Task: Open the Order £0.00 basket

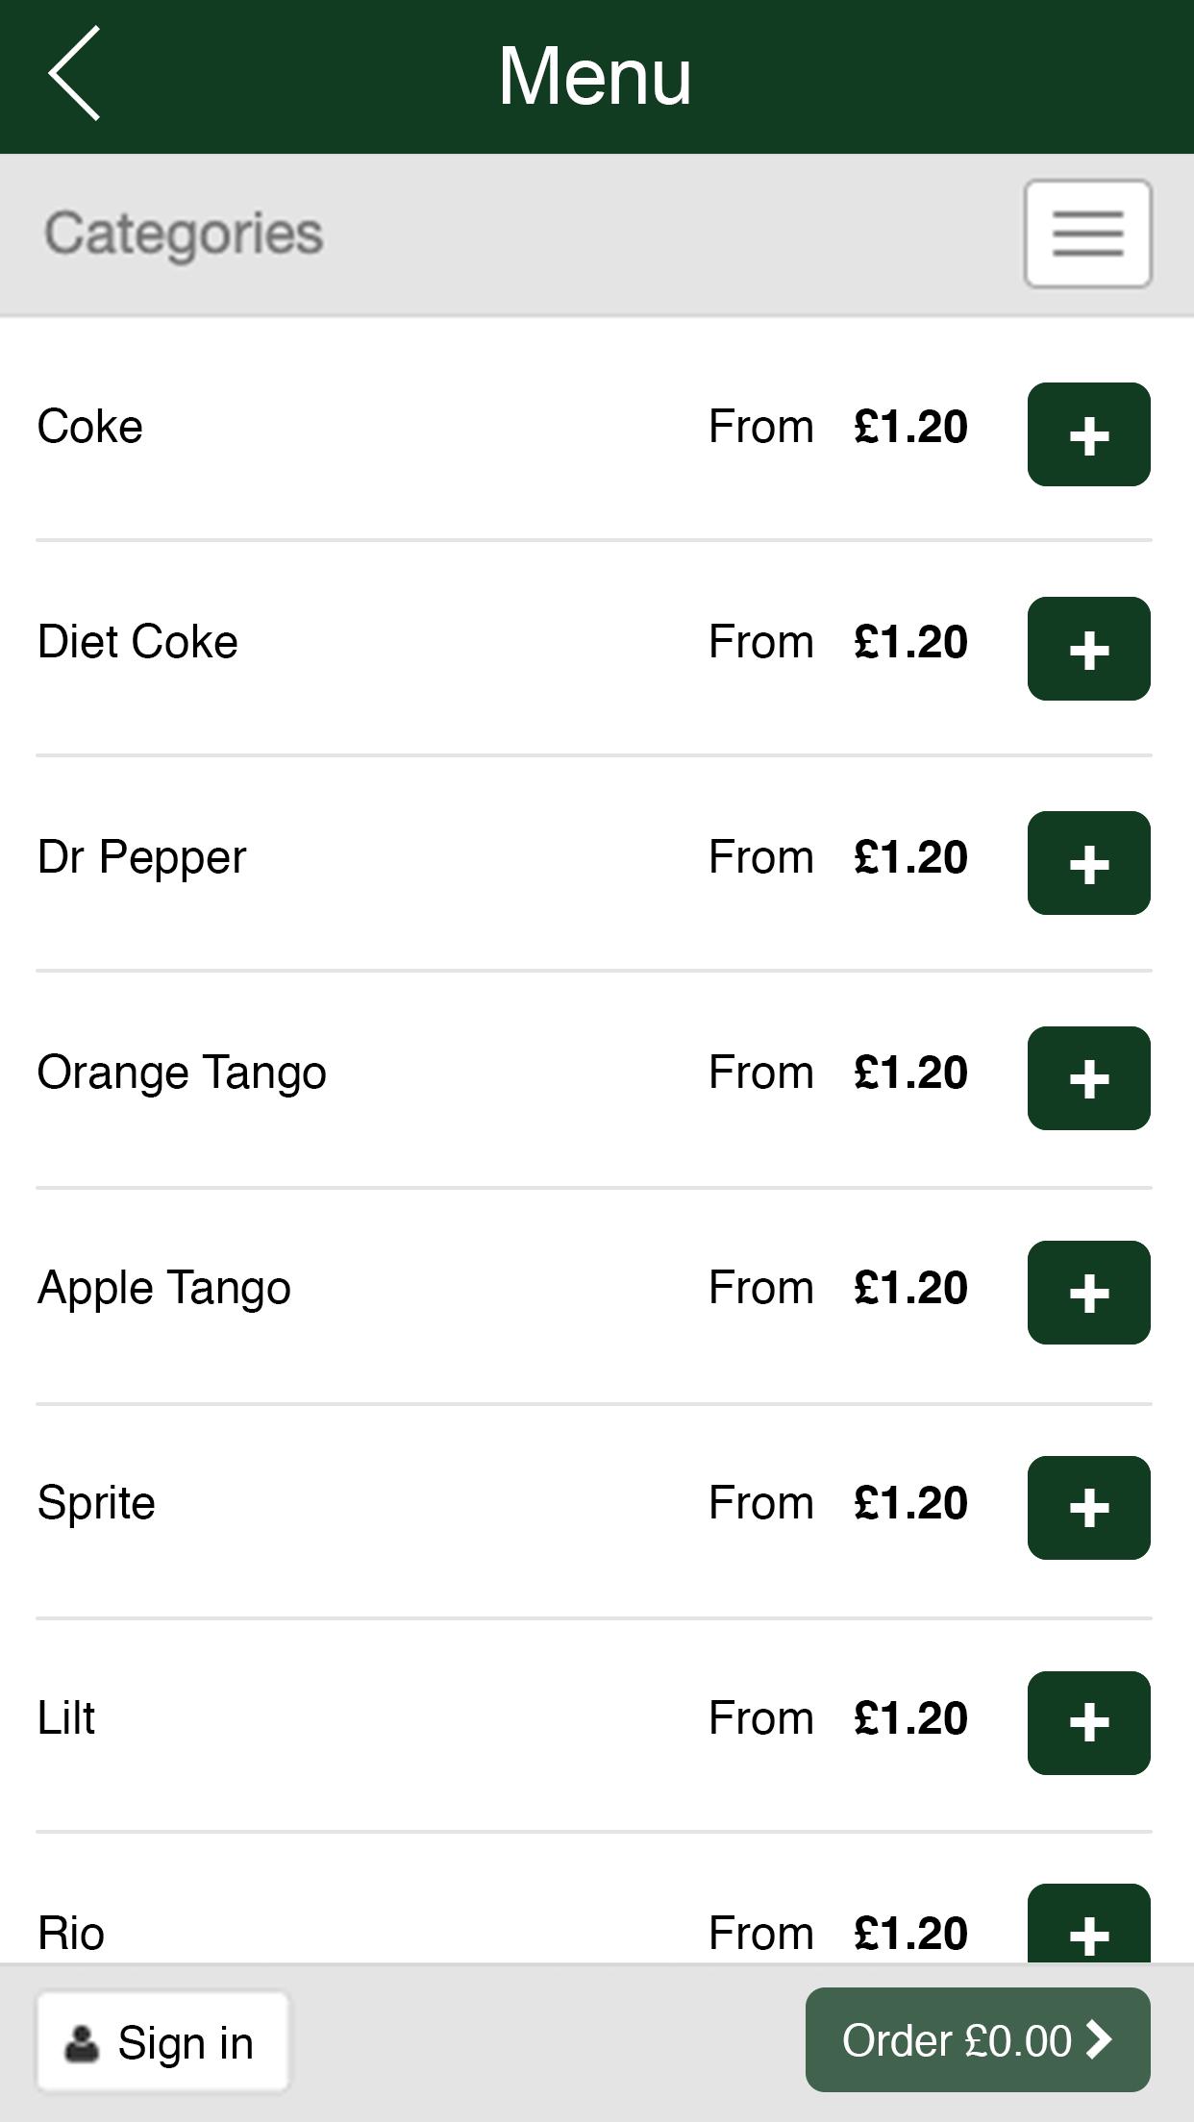Action: coord(977,2040)
